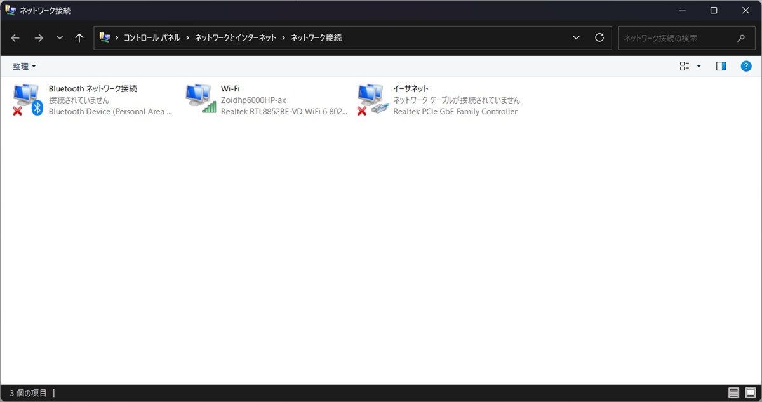Screen dimensions: 762x402
Task: Select the Bluetooth ネットワーク接続 adapter icon
Action: pyautogui.click(x=28, y=100)
